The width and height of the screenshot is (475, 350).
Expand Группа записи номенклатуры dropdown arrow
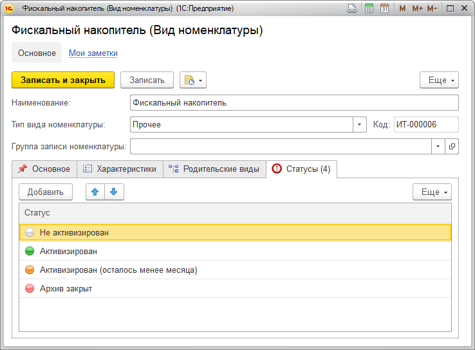[438, 147]
